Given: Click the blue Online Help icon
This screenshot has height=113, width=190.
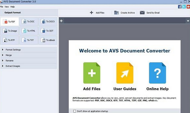Looking at the screenshot, I should 157,73.
